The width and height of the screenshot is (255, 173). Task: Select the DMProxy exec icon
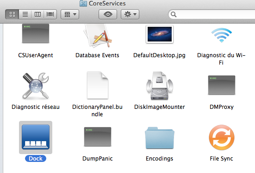(222, 85)
